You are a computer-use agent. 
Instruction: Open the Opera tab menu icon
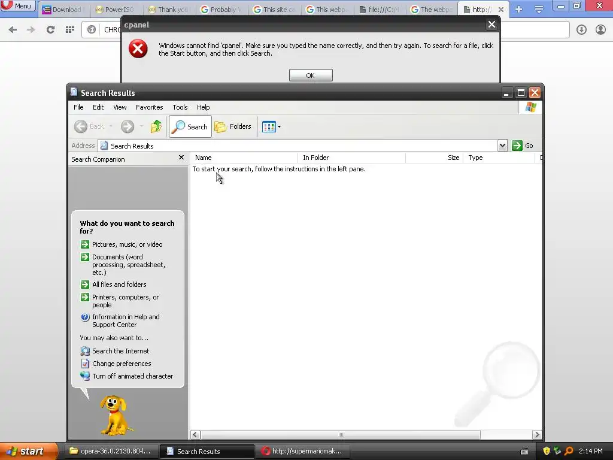point(539,10)
